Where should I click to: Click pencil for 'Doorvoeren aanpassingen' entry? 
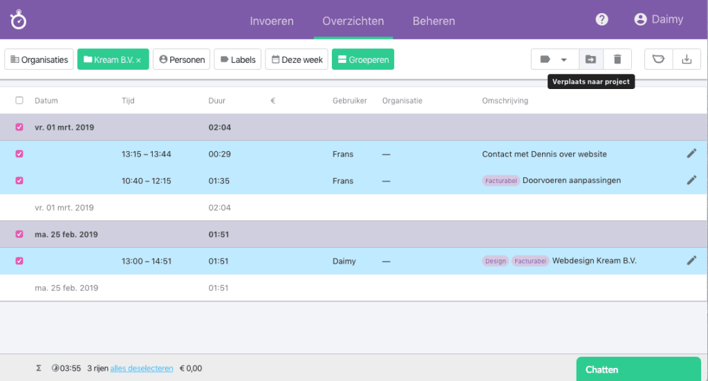pos(691,180)
